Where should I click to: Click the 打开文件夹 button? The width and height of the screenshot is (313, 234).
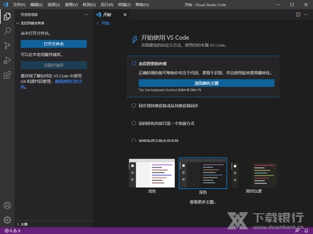[54, 44]
